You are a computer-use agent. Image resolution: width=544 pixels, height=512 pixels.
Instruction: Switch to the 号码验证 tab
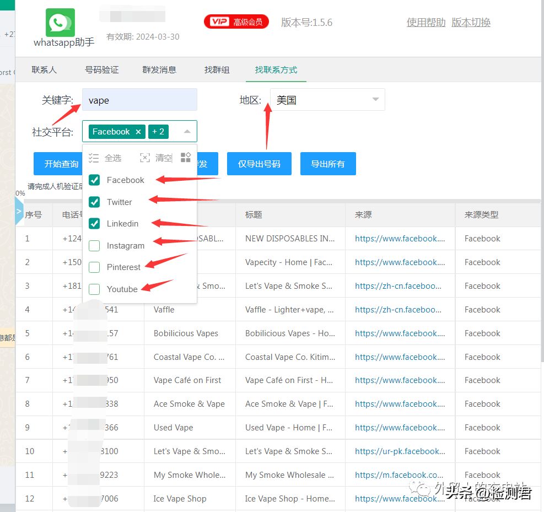pos(101,70)
